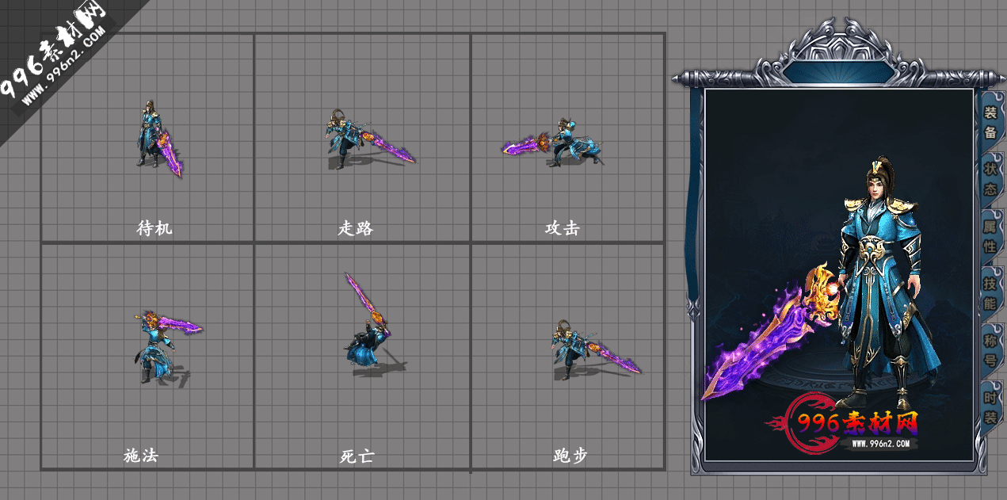Select the 跑步 running animation sprite
This screenshot has height=500, width=1007.
point(596,349)
